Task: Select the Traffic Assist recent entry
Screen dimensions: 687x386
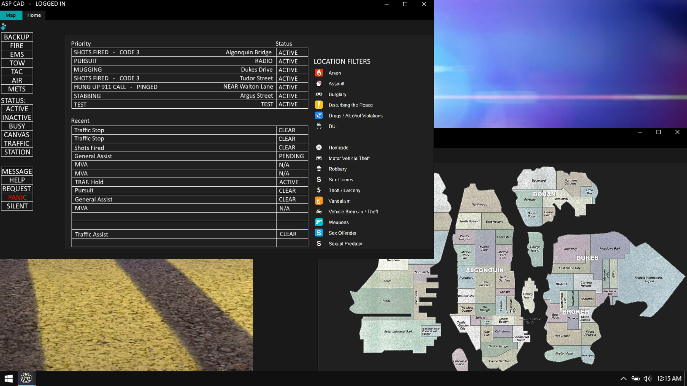Action: pos(190,234)
